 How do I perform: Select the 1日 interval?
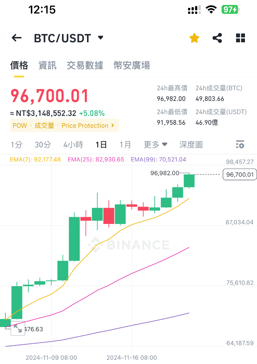pyautogui.click(x=101, y=145)
